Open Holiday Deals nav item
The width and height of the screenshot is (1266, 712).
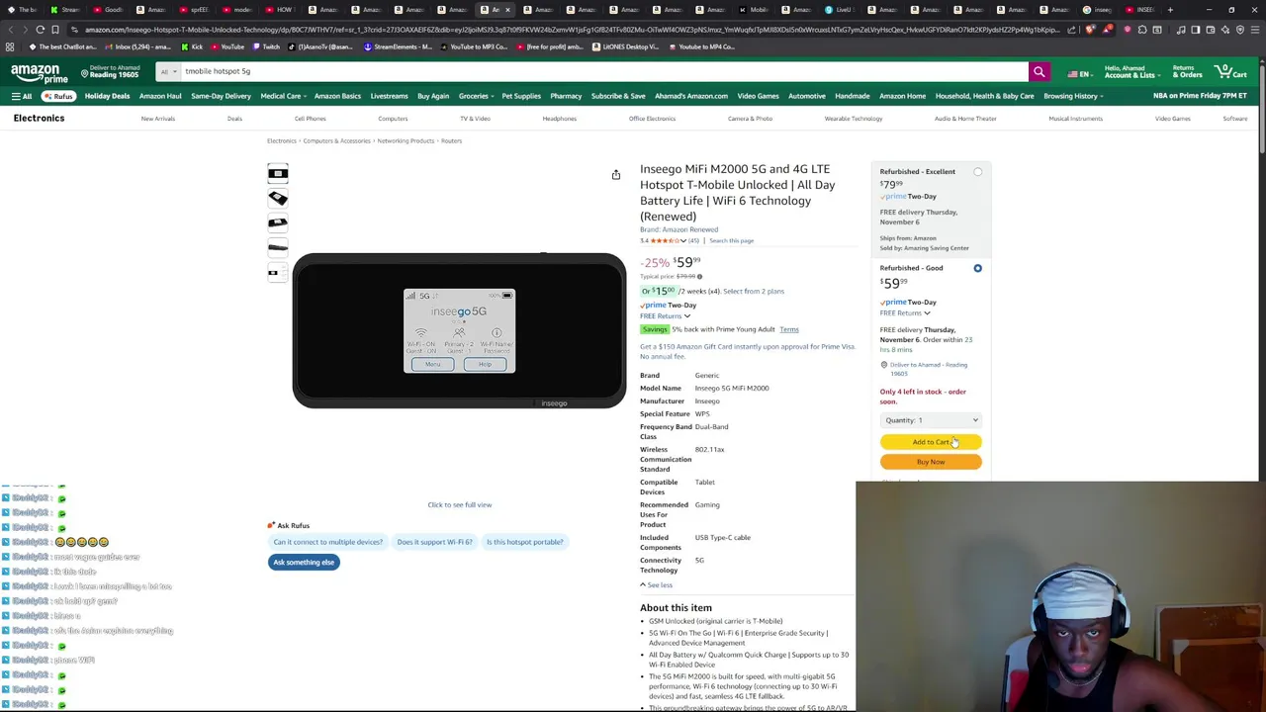pyautogui.click(x=107, y=96)
